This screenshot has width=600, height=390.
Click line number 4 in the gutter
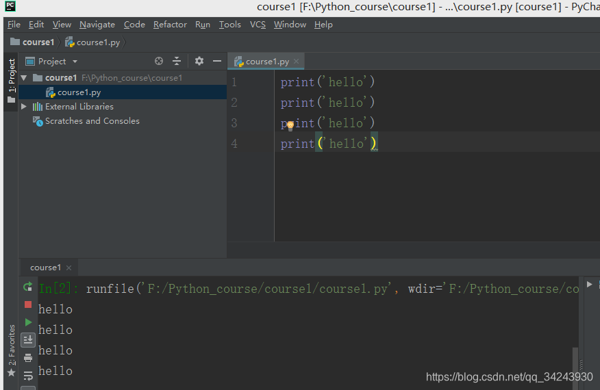point(234,144)
